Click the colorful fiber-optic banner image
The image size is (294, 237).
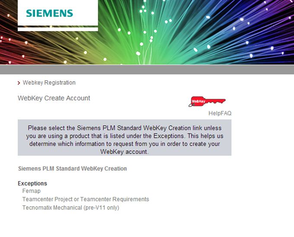coord(195,32)
